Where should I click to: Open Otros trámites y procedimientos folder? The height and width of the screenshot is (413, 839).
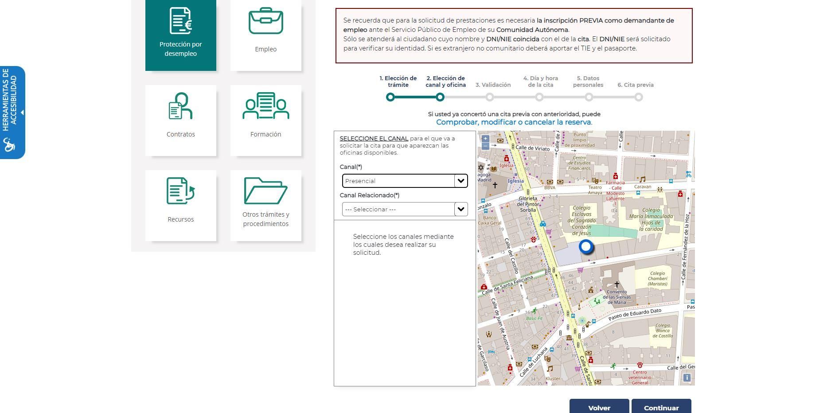[x=265, y=205]
